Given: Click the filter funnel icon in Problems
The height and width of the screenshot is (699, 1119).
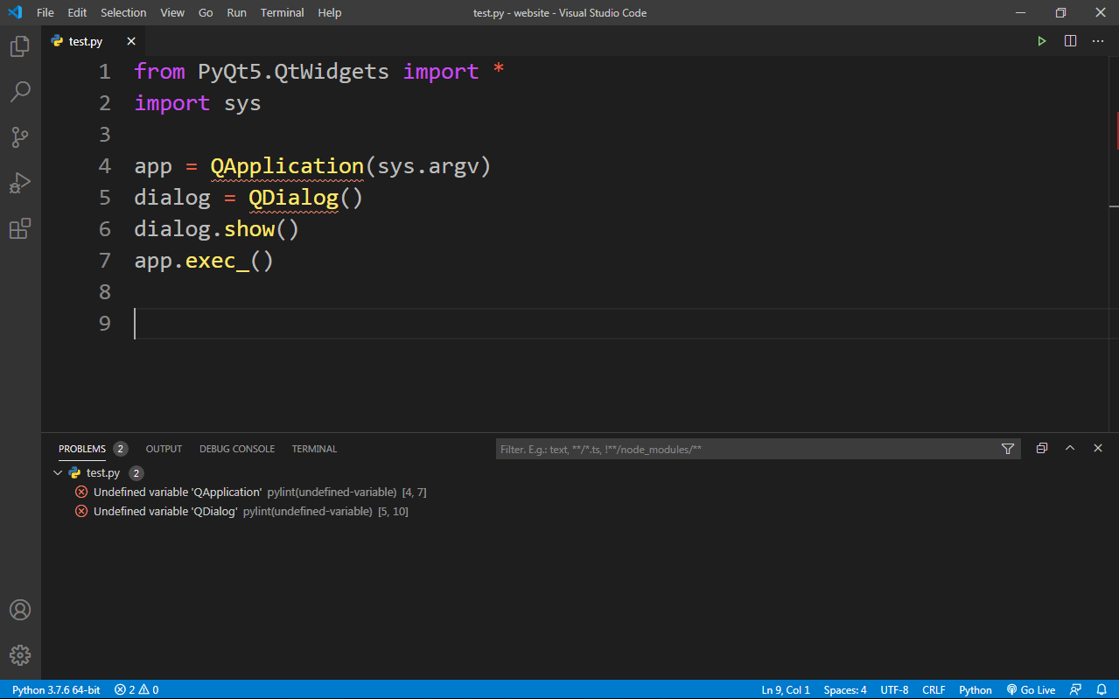Looking at the screenshot, I should 1008,449.
